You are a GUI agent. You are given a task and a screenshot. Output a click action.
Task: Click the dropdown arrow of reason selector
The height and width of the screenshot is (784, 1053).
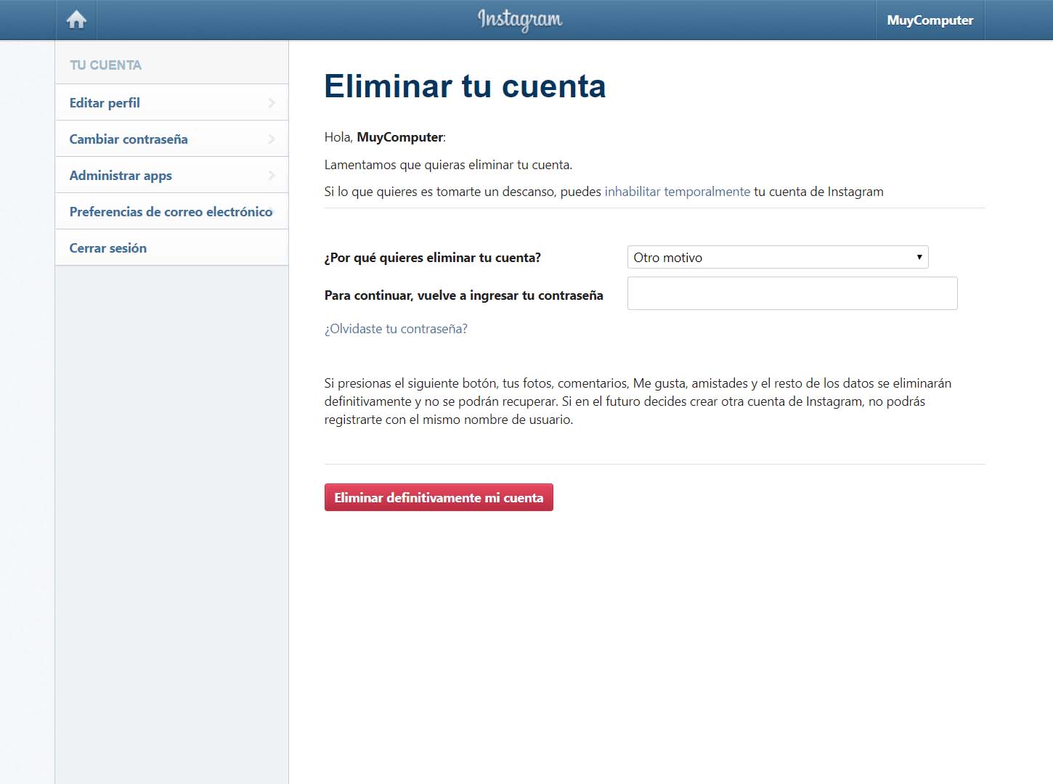pyautogui.click(x=919, y=257)
